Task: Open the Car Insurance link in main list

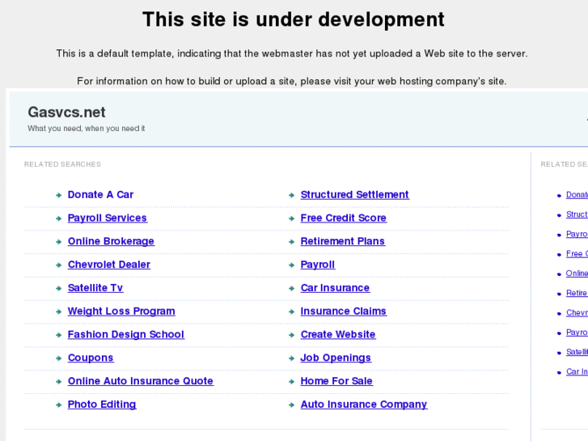Action: (335, 288)
